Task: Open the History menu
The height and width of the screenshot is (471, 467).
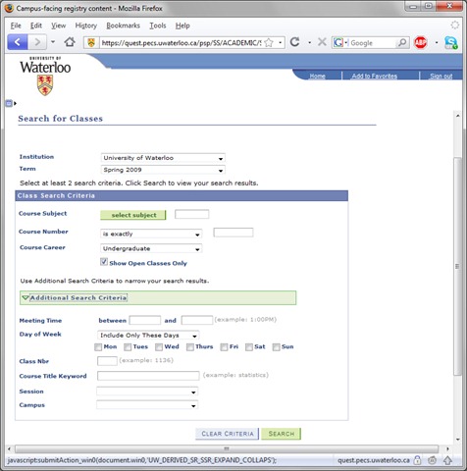Action: pos(86,26)
